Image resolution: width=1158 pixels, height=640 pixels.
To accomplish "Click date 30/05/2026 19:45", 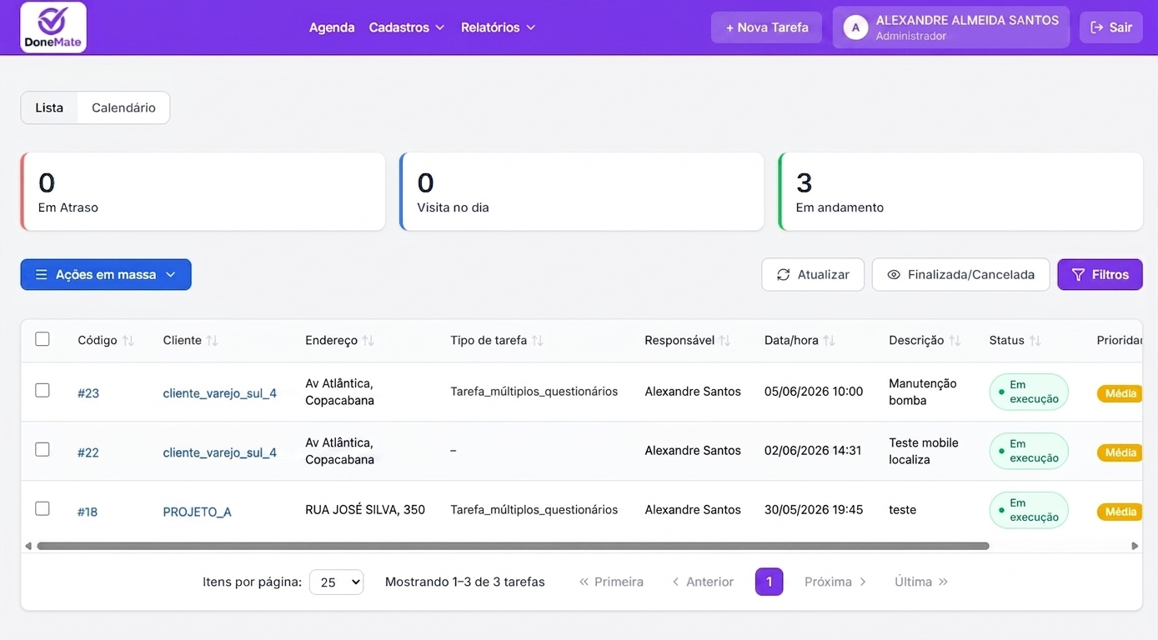I will coord(814,510).
